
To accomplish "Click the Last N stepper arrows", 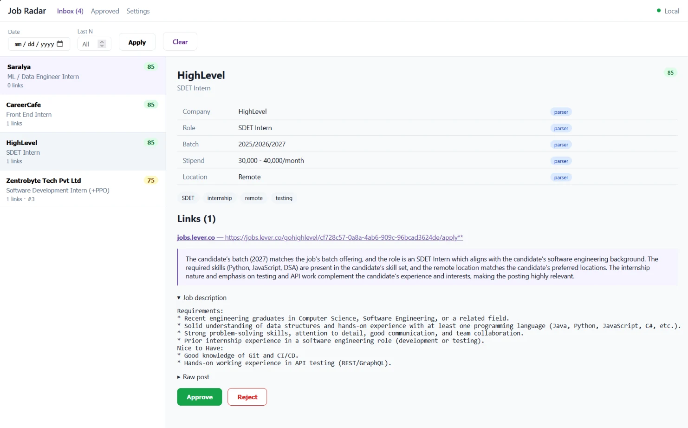I will tap(102, 44).
